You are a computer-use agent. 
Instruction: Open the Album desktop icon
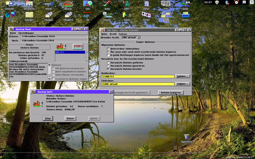point(49,5)
